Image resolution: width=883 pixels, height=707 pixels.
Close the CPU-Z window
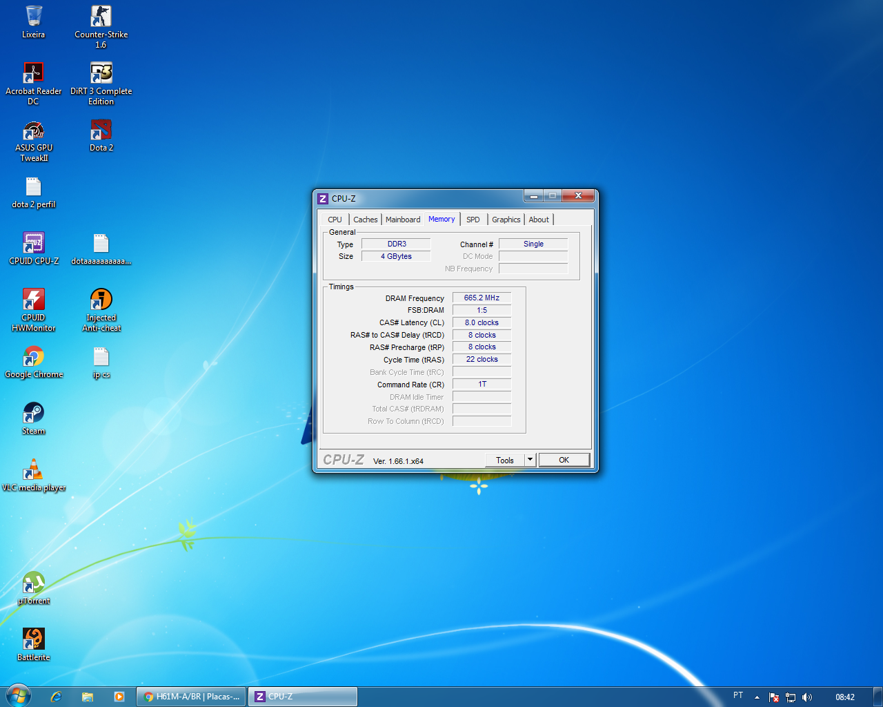(x=578, y=196)
